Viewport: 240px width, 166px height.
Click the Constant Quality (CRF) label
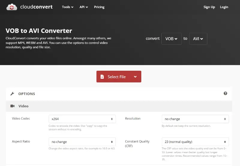[137, 144]
